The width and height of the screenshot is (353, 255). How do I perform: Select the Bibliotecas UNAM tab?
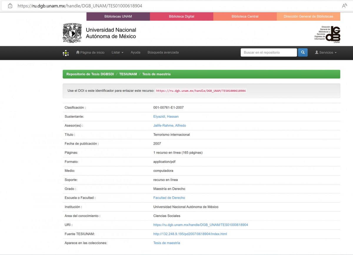(x=118, y=17)
